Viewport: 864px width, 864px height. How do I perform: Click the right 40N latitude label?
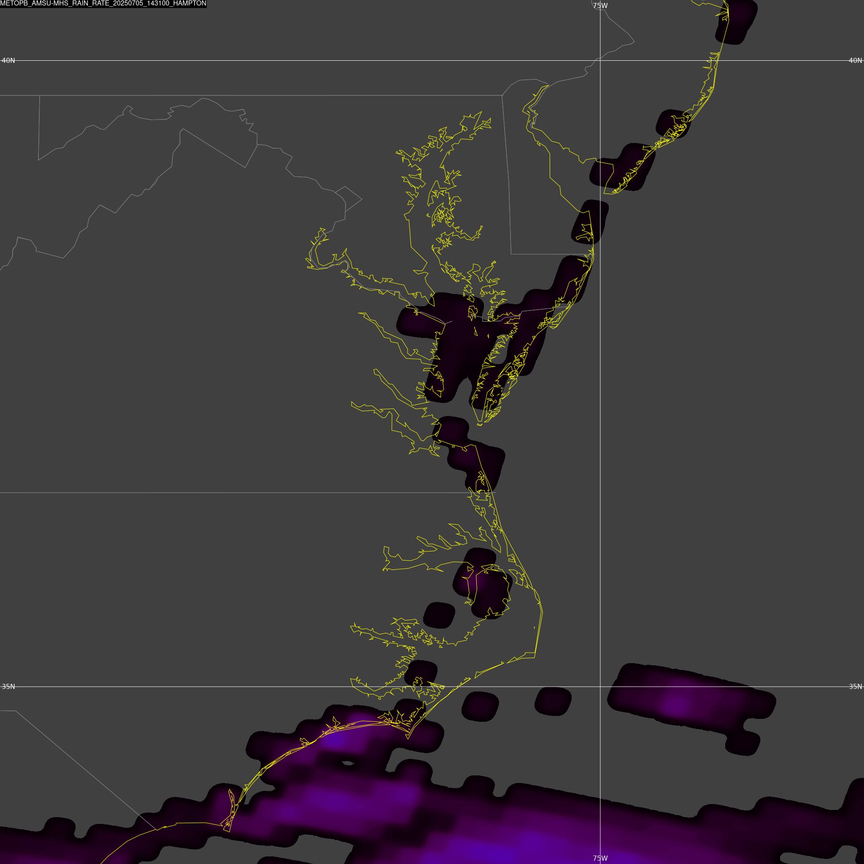[x=855, y=60]
